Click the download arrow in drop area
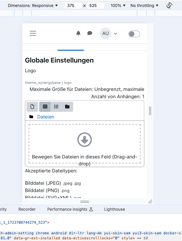182x241 pixels. pyautogui.click(x=84, y=140)
